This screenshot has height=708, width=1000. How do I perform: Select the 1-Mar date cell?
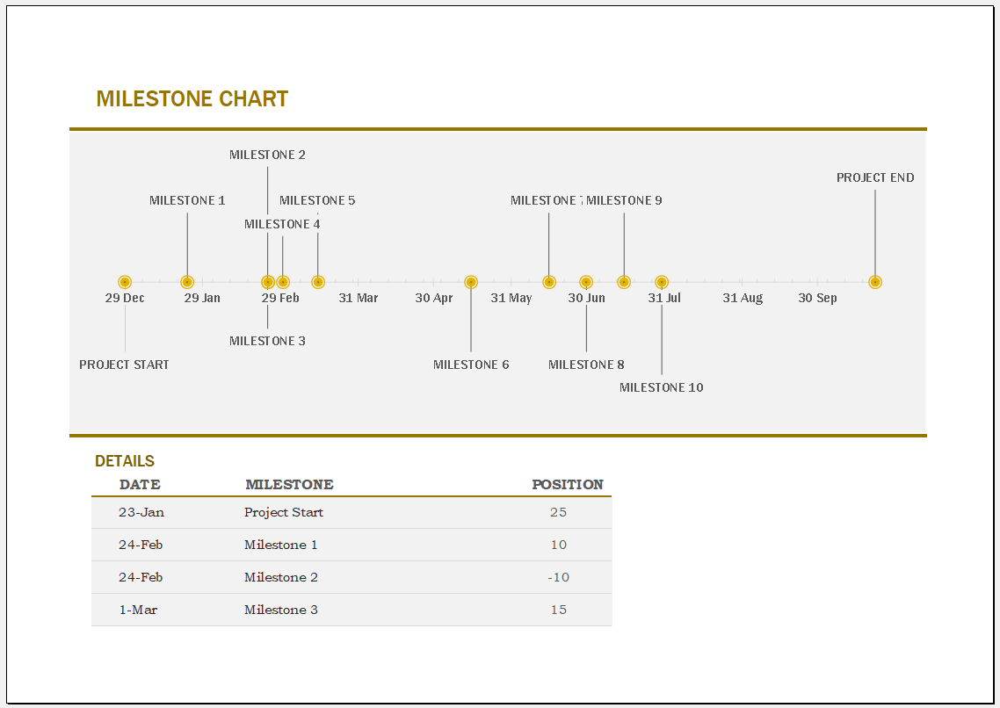coord(138,610)
